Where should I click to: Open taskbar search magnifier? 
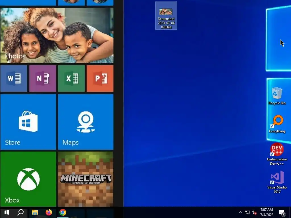[x=20, y=212]
